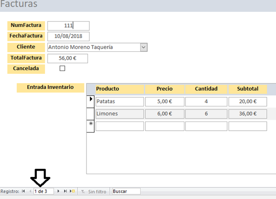Select the Patatas row selector arrow
Screen dimensions: 276x199
click(90, 101)
